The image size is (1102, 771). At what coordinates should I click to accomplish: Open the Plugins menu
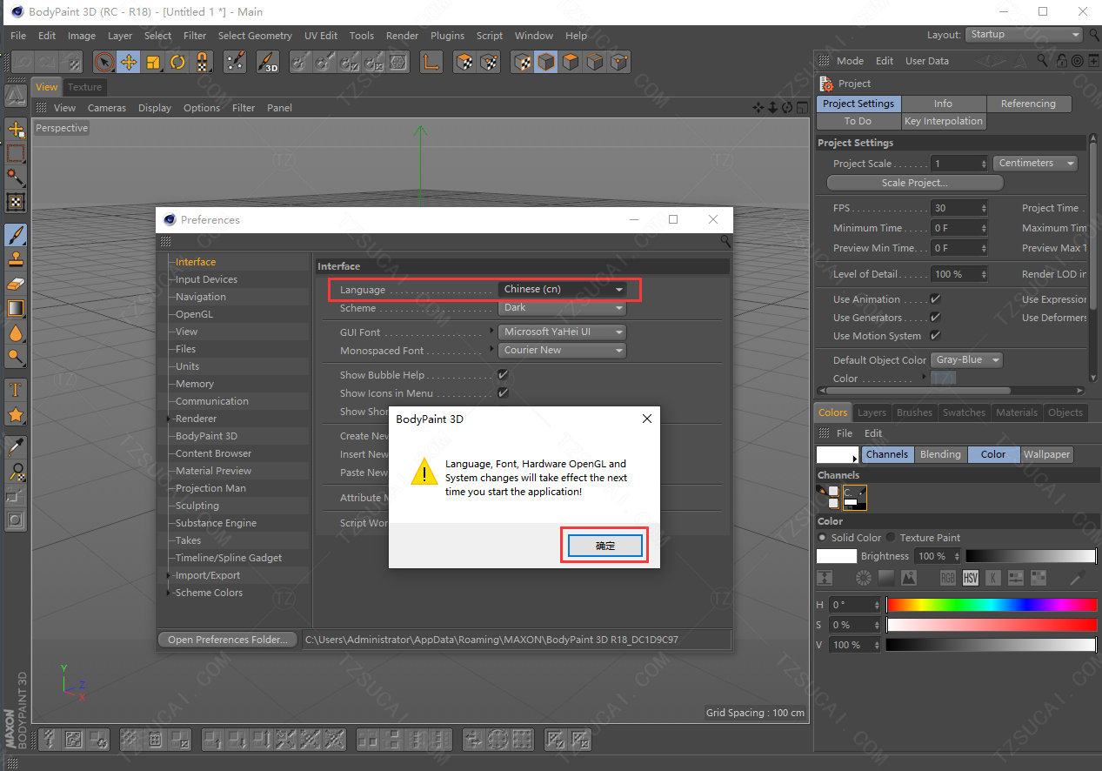(x=447, y=36)
